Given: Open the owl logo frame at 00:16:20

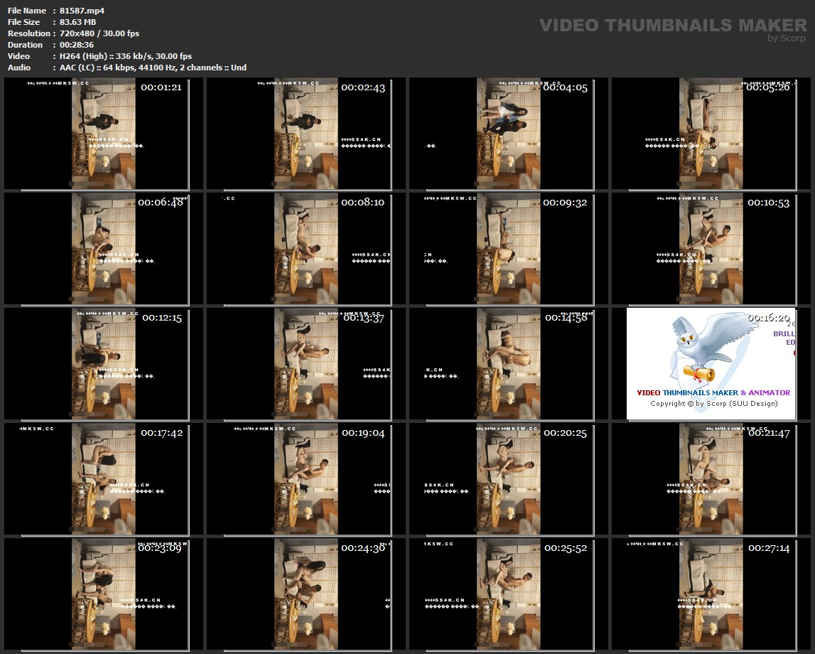Looking at the screenshot, I should [x=711, y=364].
